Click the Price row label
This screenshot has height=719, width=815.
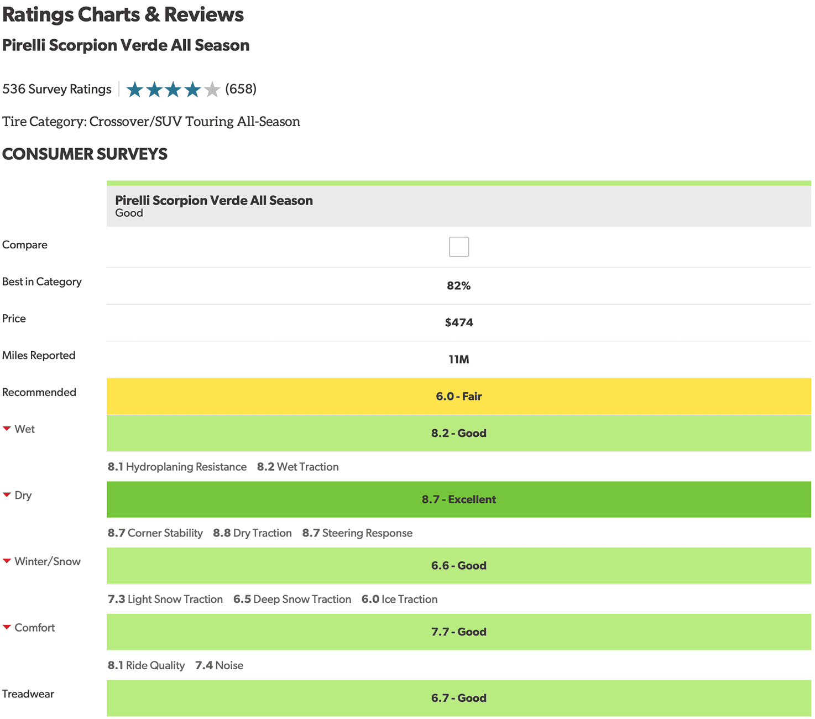(14, 319)
